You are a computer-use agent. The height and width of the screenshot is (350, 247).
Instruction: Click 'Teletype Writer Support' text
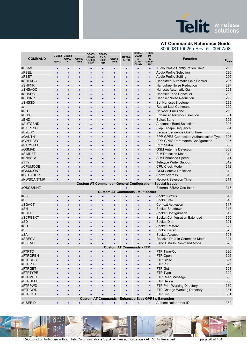pos(174,162)
